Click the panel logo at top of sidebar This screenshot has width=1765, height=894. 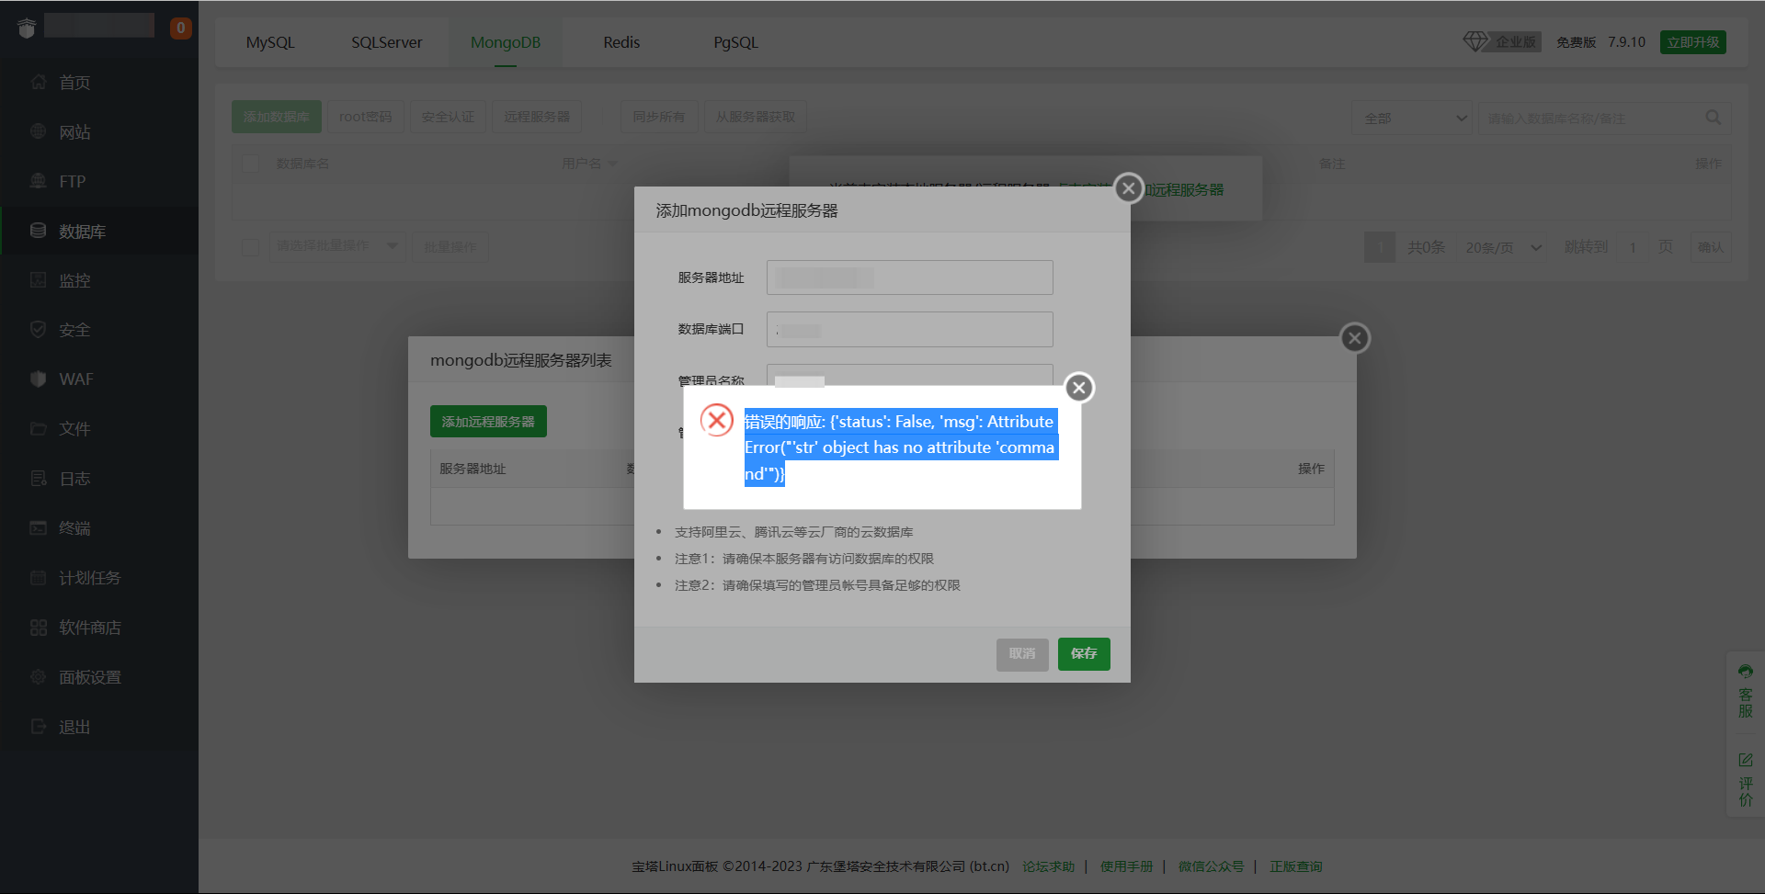[27, 28]
